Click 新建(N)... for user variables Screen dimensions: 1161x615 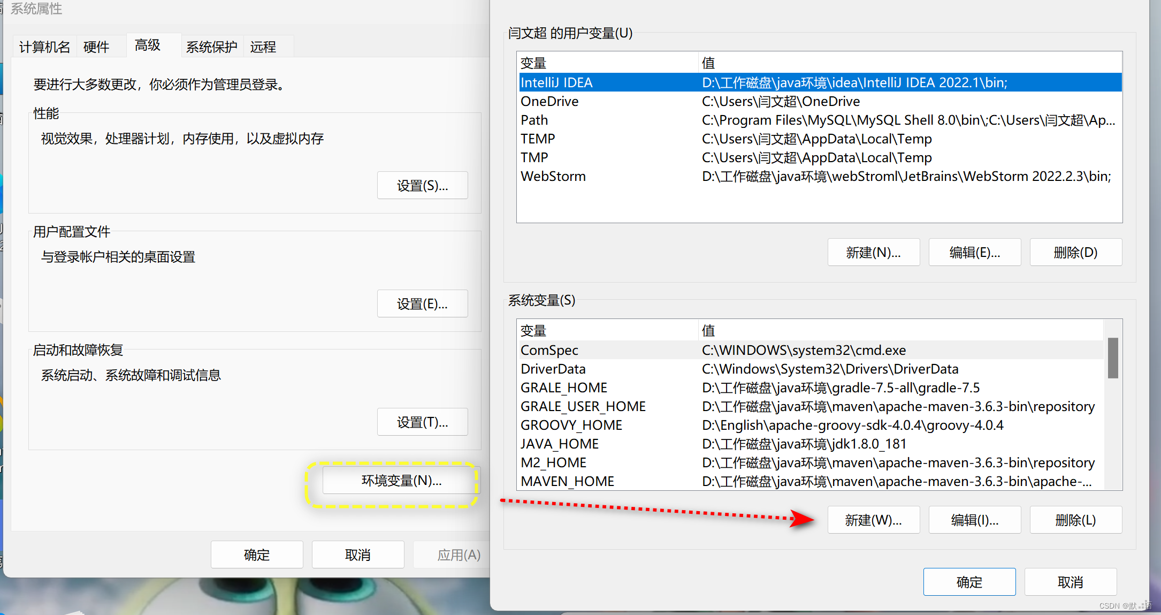(873, 252)
